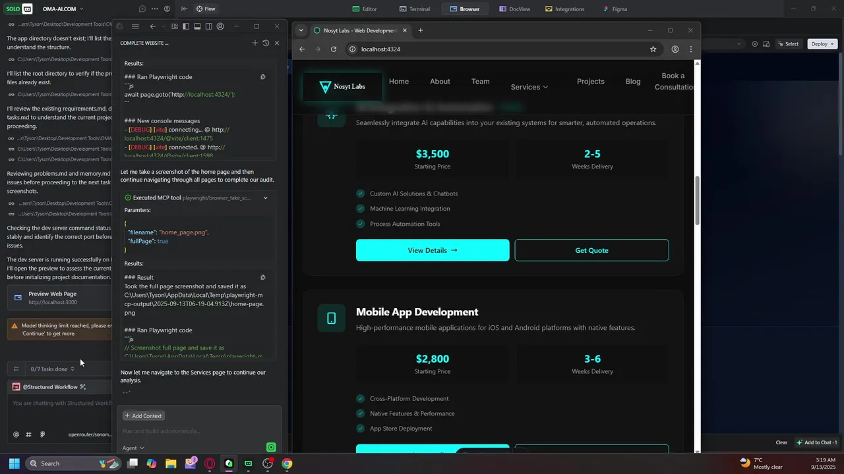Click Add Context button
Screen dimensions: 844x474
[144, 416]
